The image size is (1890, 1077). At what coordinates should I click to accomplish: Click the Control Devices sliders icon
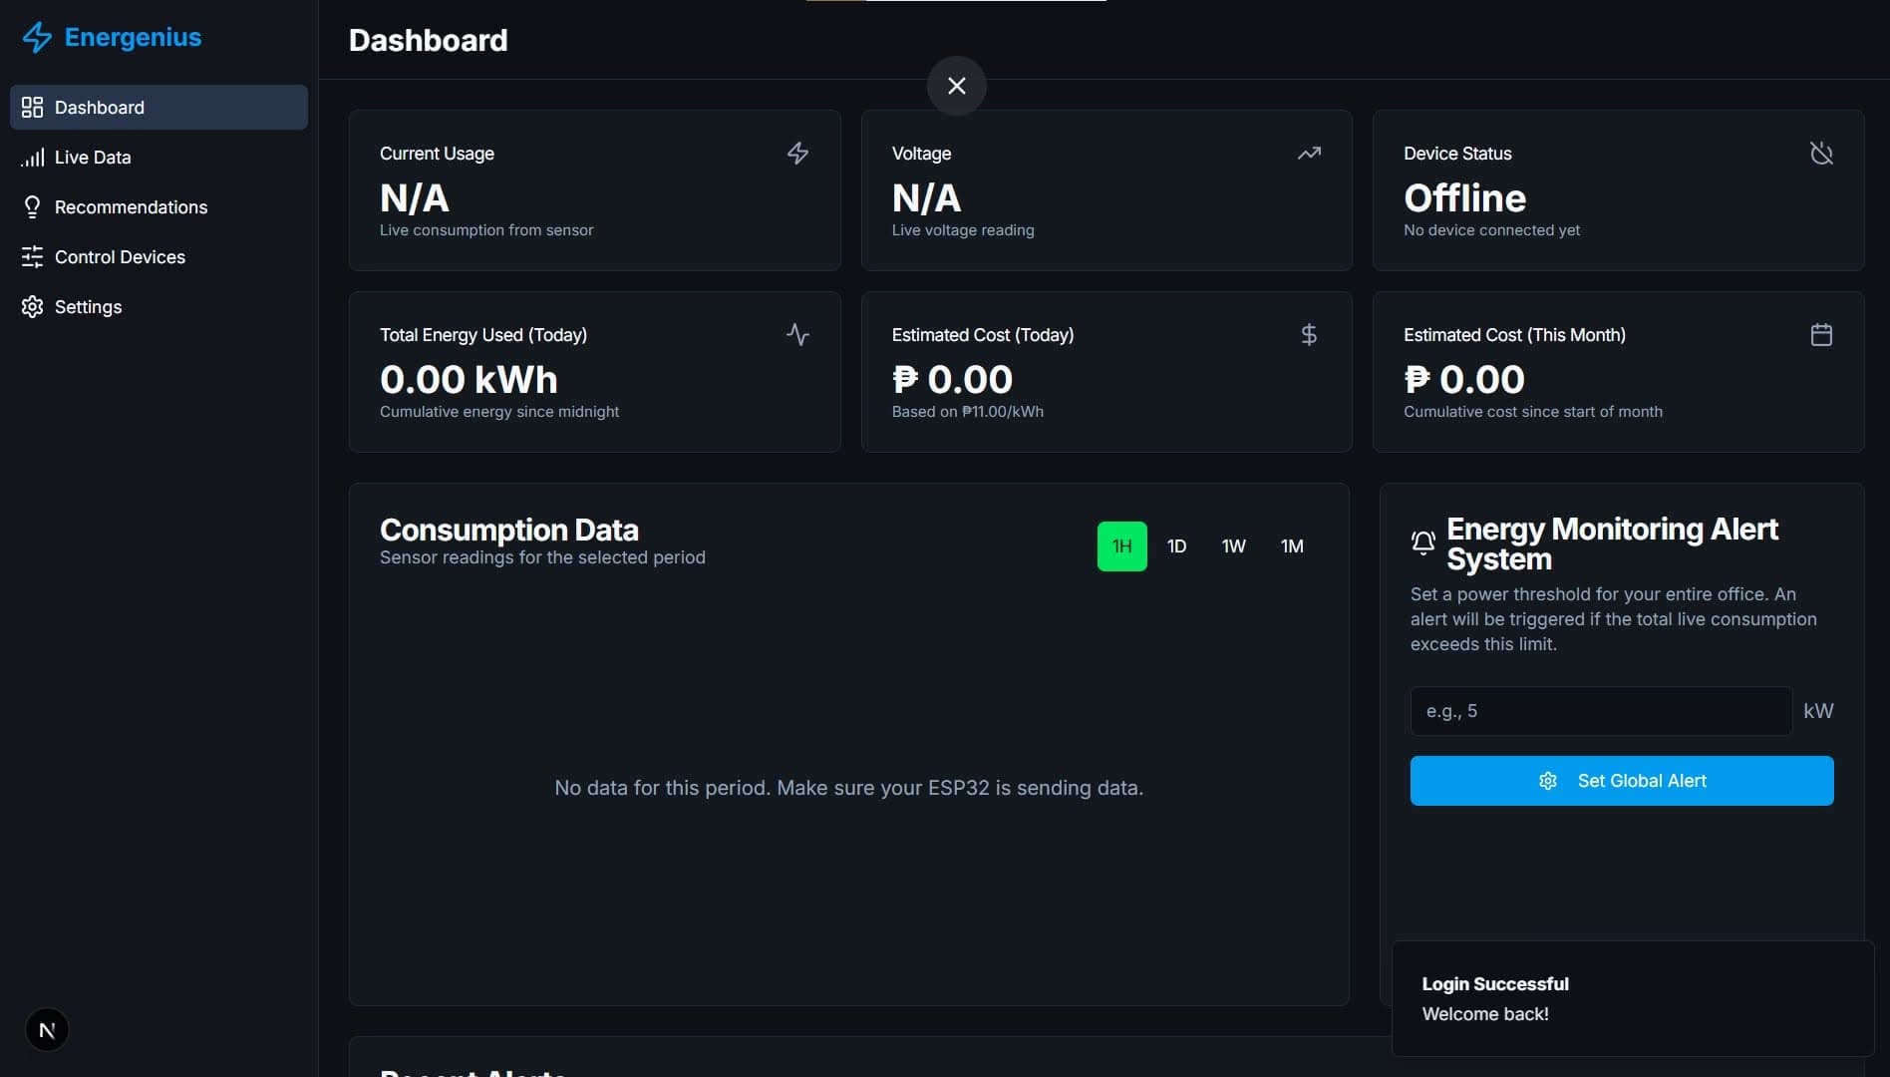click(x=32, y=256)
